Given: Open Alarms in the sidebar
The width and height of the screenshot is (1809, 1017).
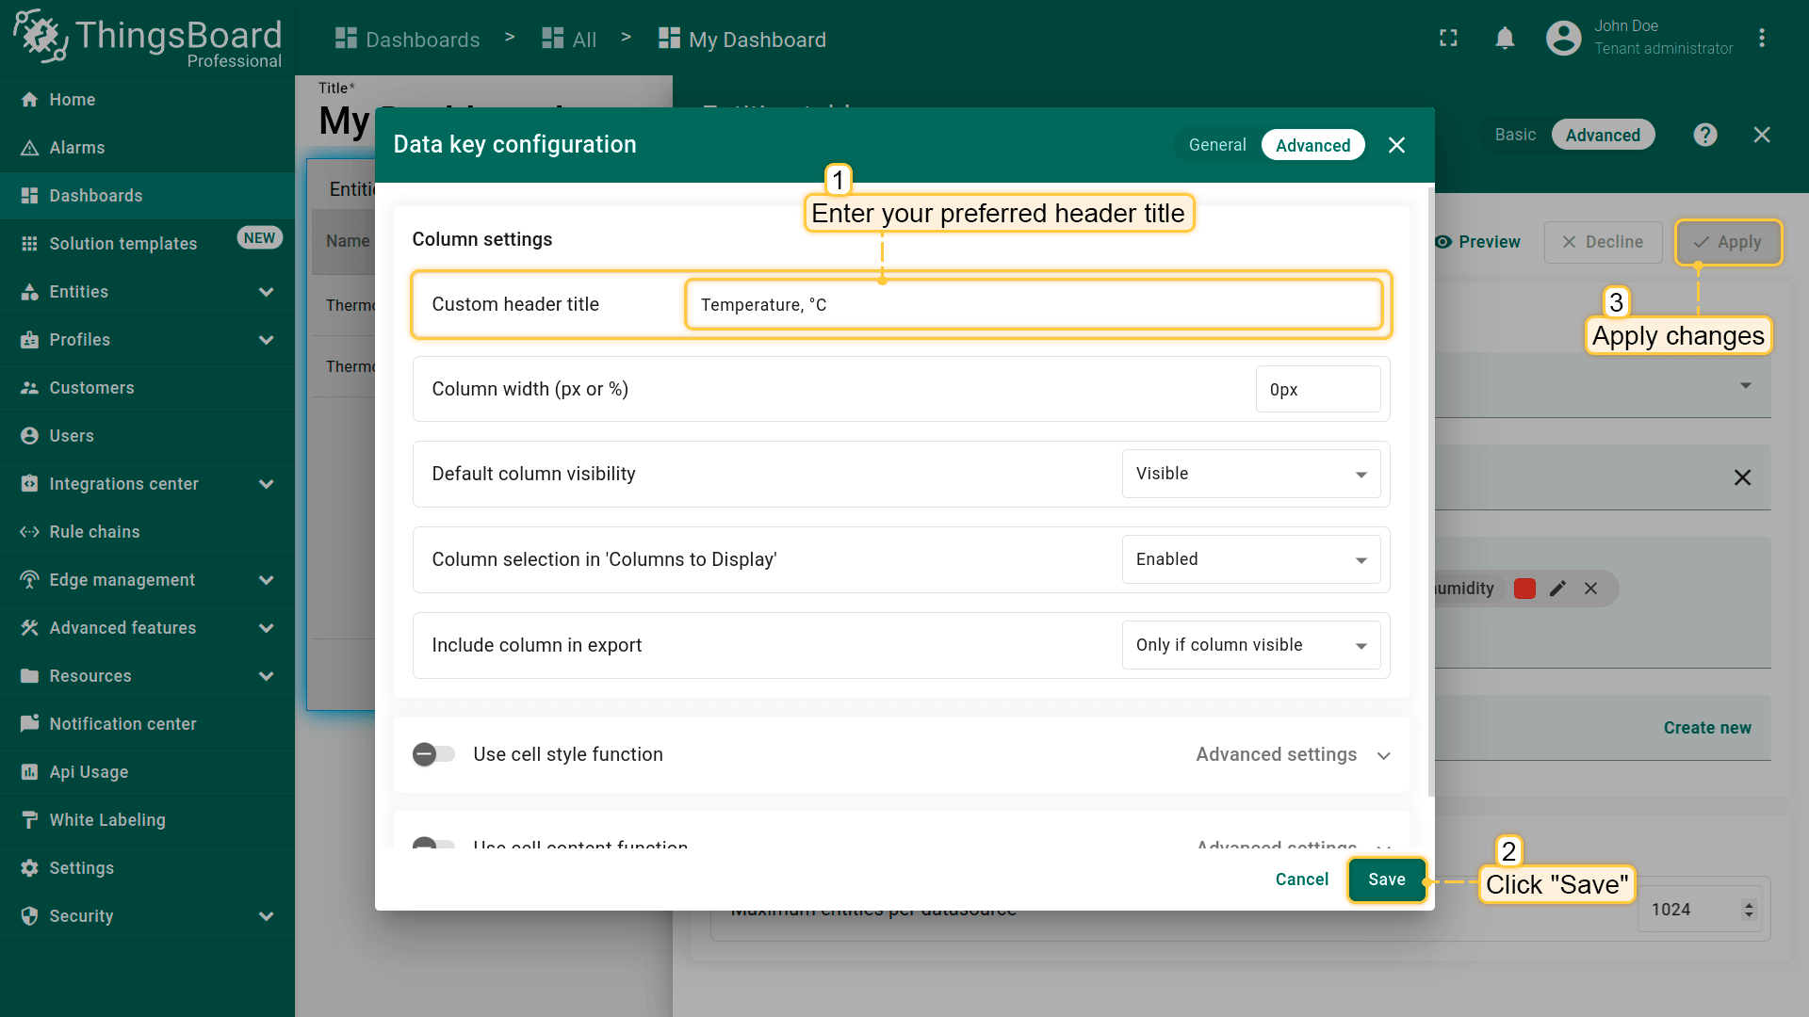Looking at the screenshot, I should coord(77,148).
